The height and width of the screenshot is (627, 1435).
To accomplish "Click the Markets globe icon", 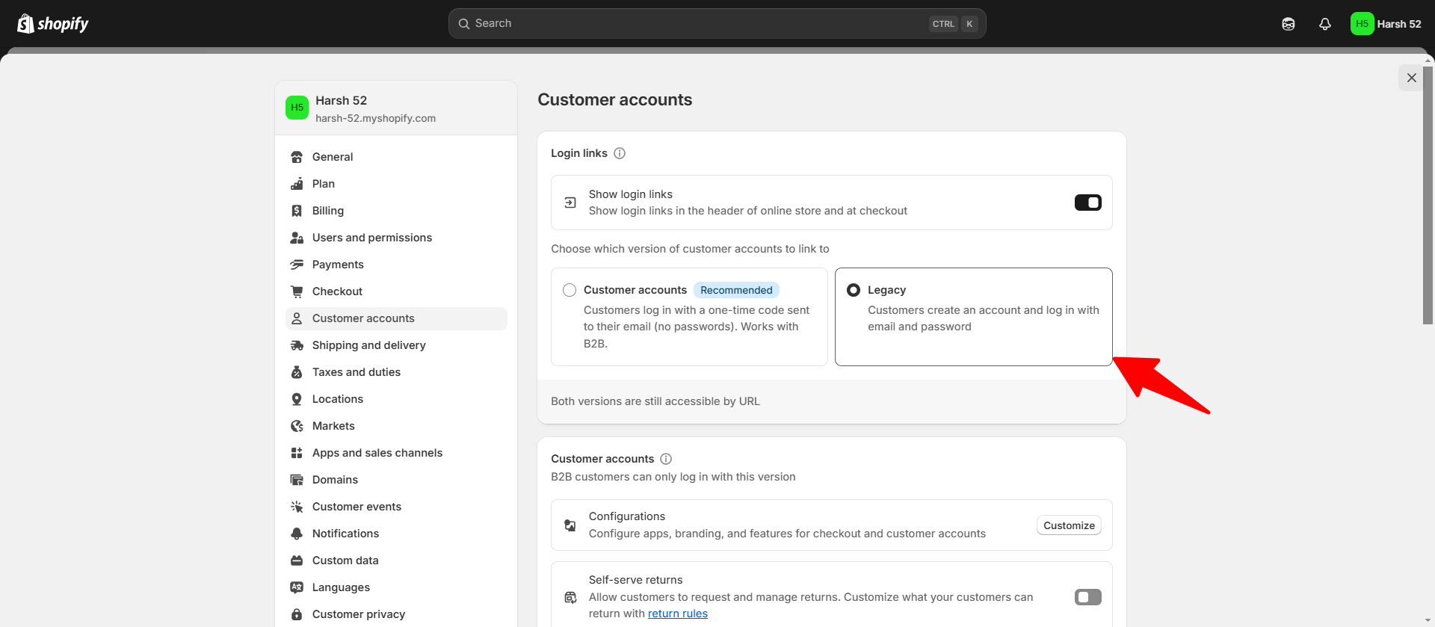I will pyautogui.click(x=297, y=426).
